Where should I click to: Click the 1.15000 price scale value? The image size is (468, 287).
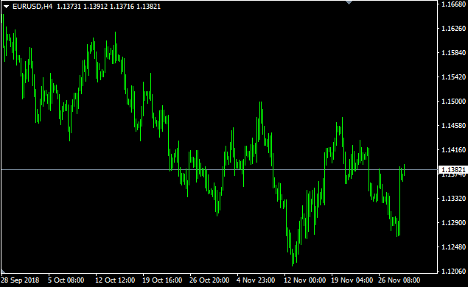tap(453, 102)
